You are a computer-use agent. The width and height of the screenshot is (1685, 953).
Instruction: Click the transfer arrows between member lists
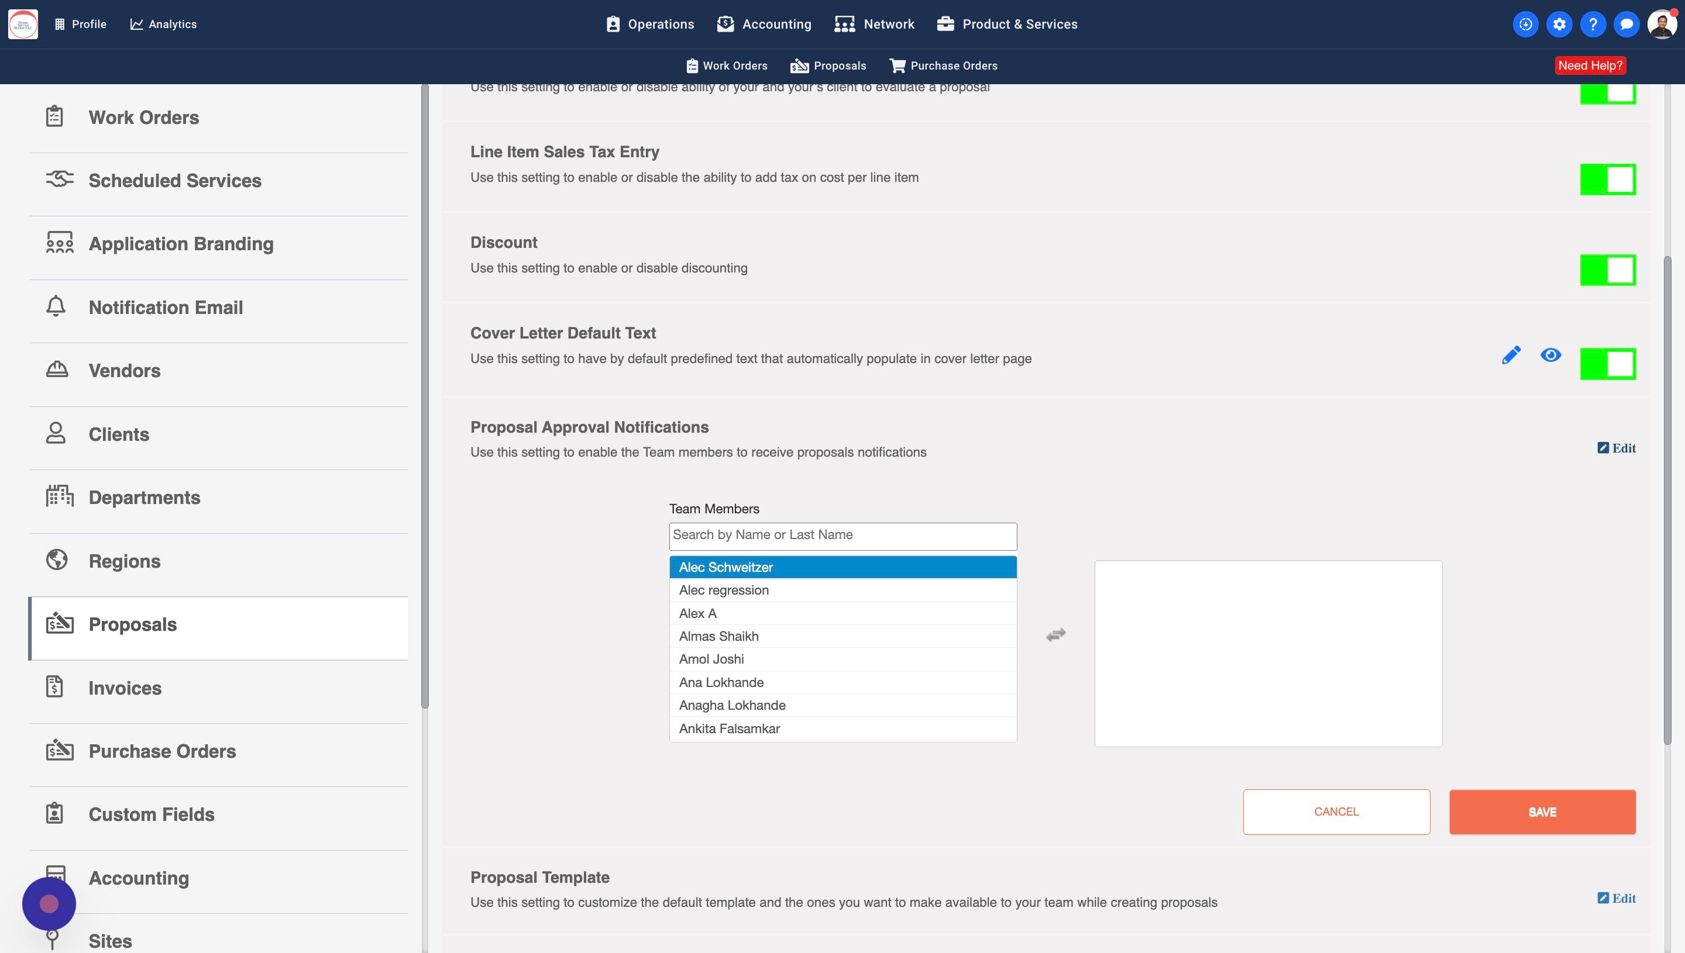1055,634
